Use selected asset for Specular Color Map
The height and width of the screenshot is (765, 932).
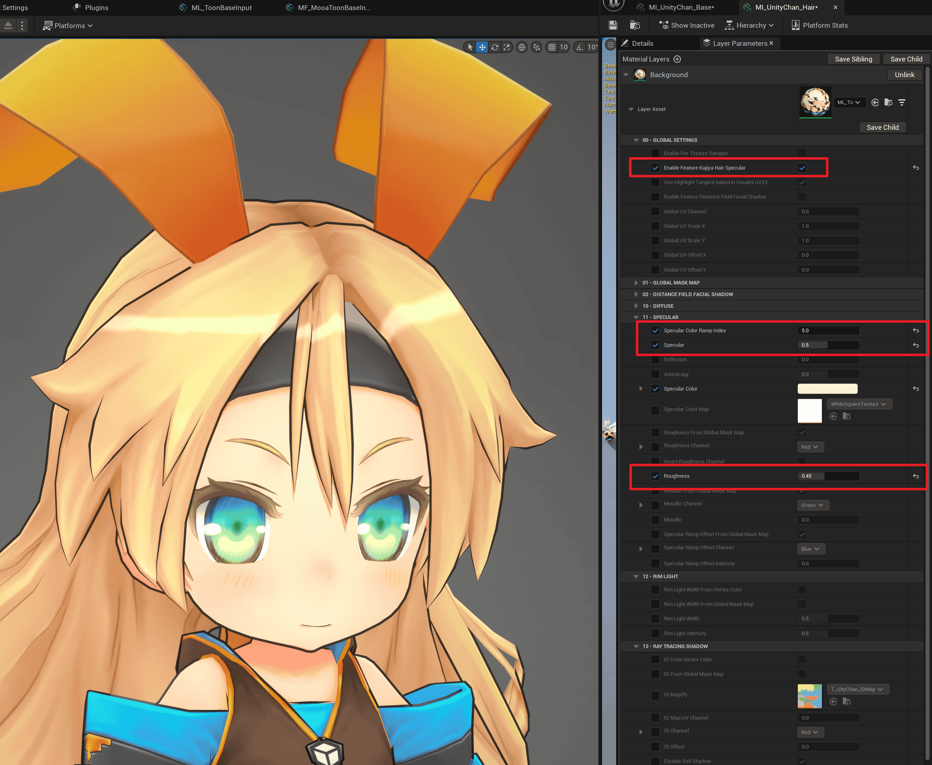[x=833, y=416]
